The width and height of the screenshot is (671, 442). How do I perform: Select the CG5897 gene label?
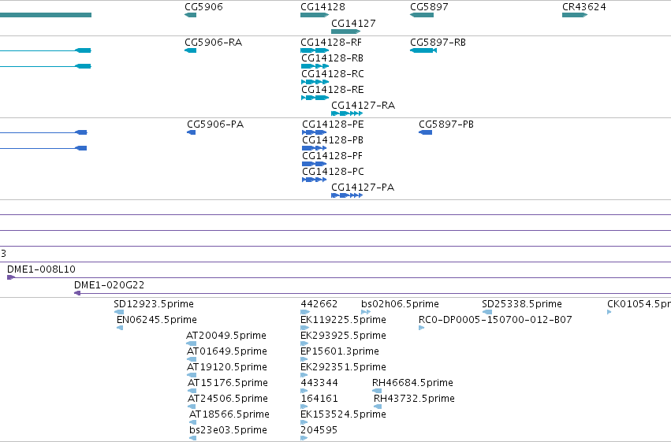pos(429,7)
